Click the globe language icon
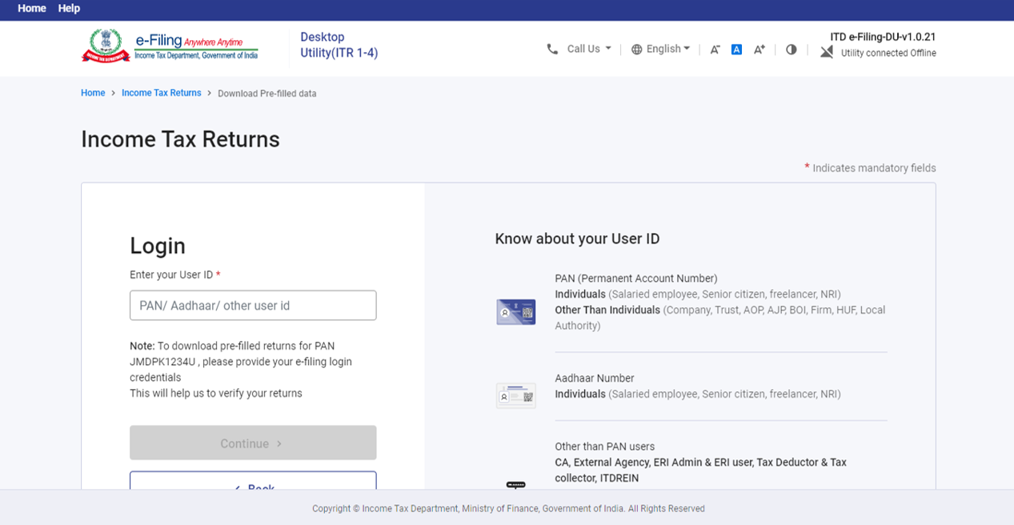 [x=637, y=50]
